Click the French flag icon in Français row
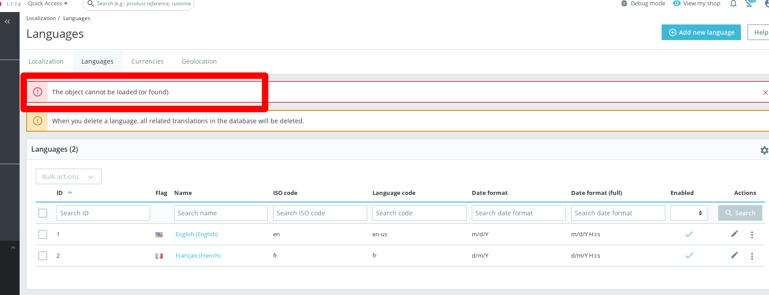The image size is (769, 295). pyautogui.click(x=159, y=256)
